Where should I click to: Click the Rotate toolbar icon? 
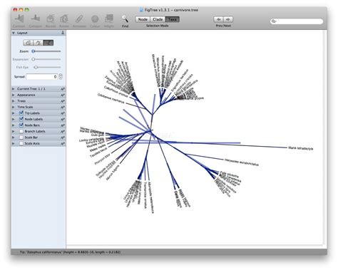coord(64,19)
